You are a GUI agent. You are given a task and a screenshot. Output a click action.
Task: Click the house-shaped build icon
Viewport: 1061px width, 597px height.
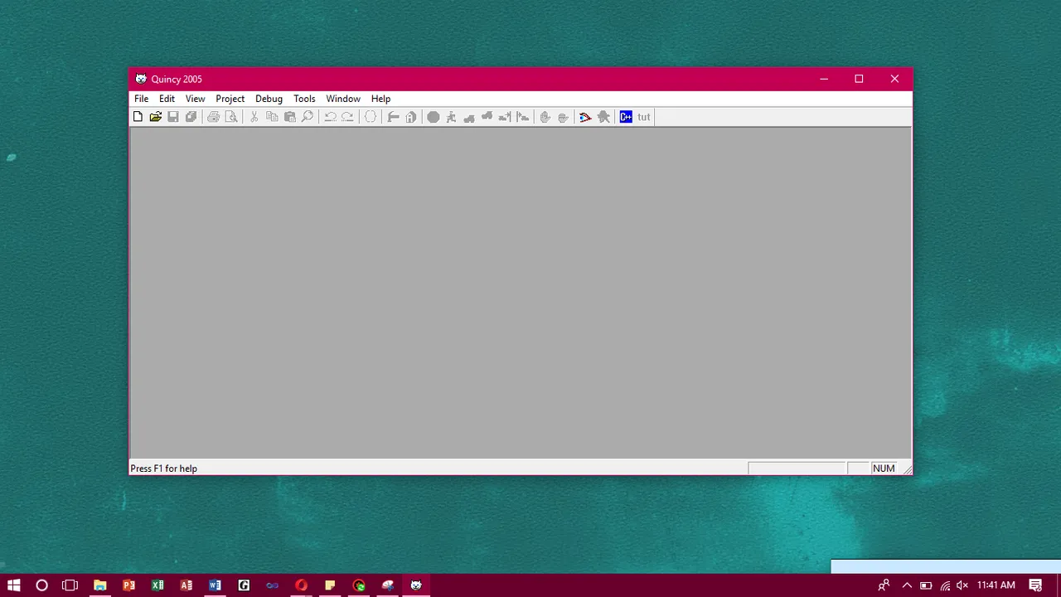coord(411,117)
